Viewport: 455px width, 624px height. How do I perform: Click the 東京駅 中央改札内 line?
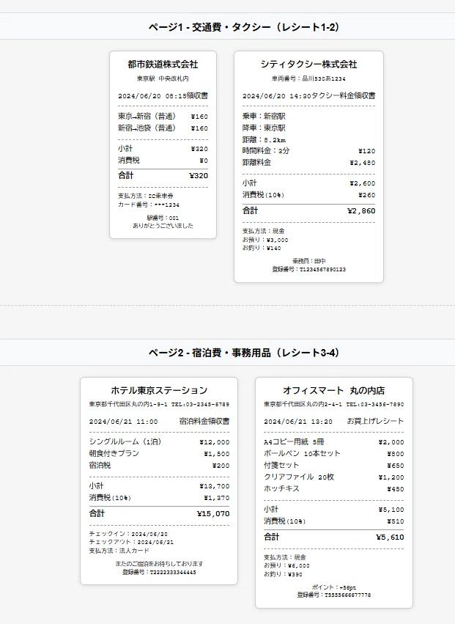[163, 78]
